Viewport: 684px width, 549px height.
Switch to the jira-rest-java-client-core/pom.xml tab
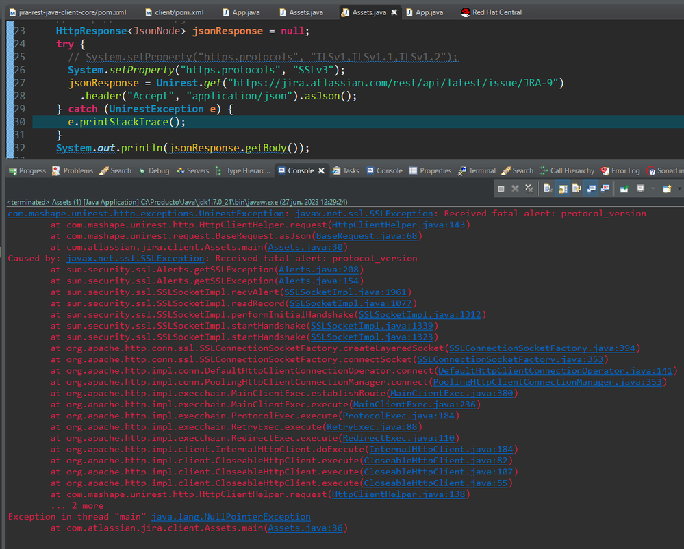[68, 12]
